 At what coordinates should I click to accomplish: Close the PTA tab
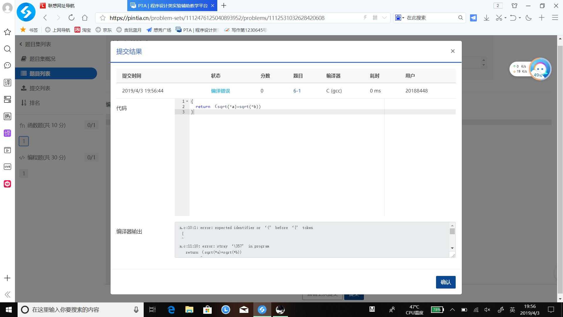pos(213,6)
